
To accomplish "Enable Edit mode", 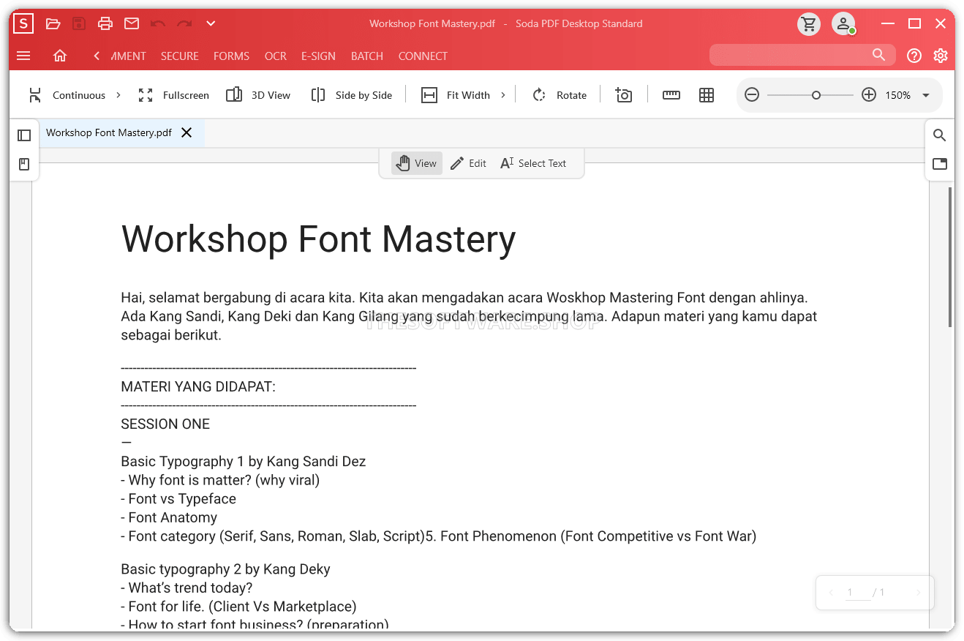I will pyautogui.click(x=468, y=163).
